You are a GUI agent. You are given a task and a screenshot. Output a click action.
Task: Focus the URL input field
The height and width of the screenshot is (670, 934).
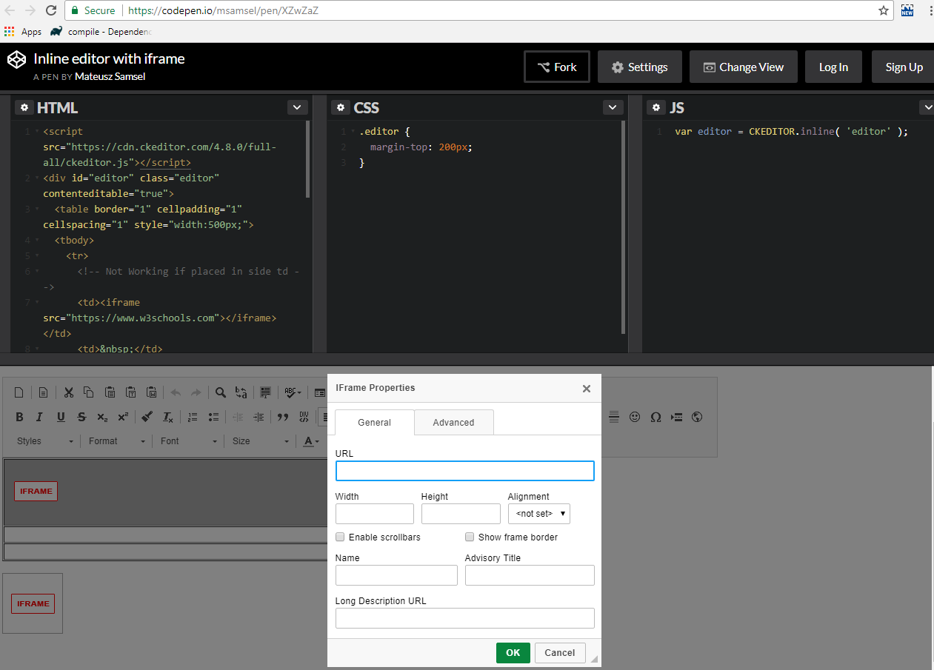coord(465,471)
